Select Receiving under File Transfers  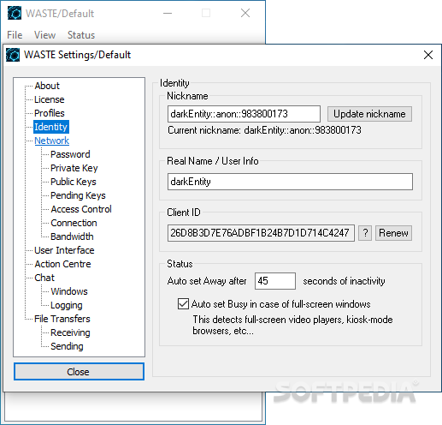70,332
